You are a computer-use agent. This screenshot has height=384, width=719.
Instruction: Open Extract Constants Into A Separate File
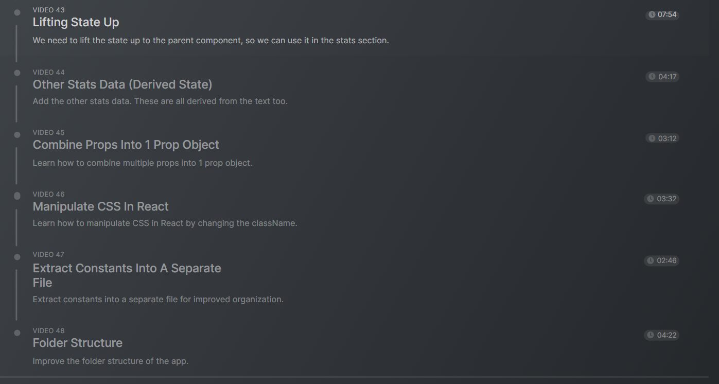[x=127, y=269]
